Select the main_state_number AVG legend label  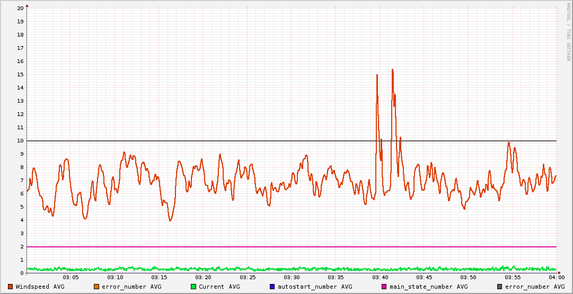coord(428,287)
